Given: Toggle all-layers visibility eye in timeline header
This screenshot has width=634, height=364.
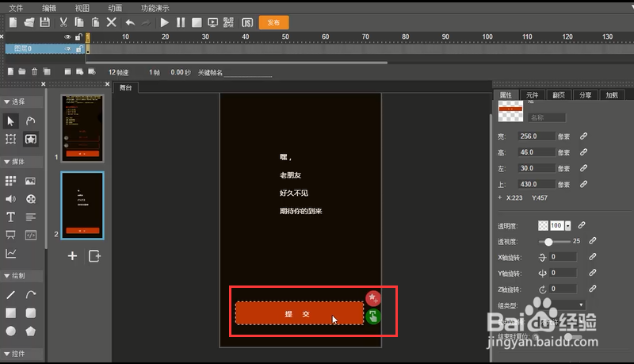Looking at the screenshot, I should pyautogui.click(x=67, y=36).
